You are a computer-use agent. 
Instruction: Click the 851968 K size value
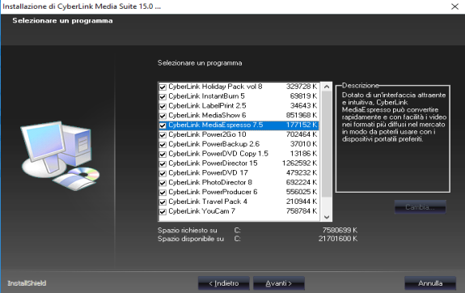[x=302, y=115]
